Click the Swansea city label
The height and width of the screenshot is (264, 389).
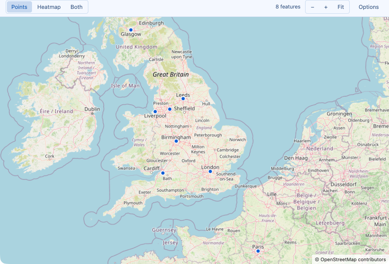tap(126, 168)
